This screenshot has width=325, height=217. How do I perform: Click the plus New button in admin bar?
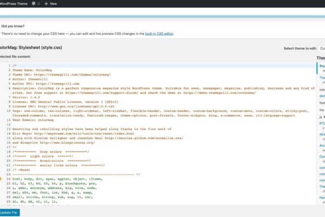pos(50,4)
